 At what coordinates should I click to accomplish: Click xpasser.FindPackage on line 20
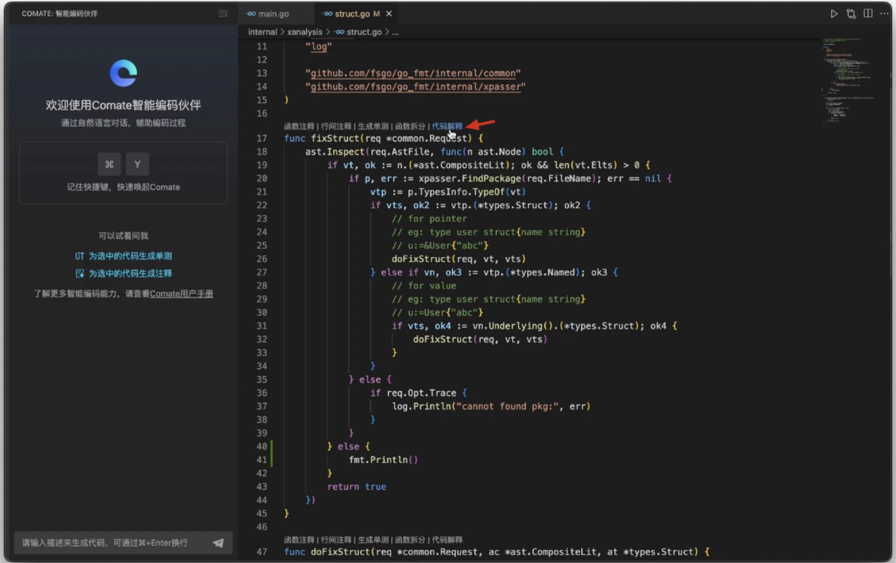click(x=470, y=179)
